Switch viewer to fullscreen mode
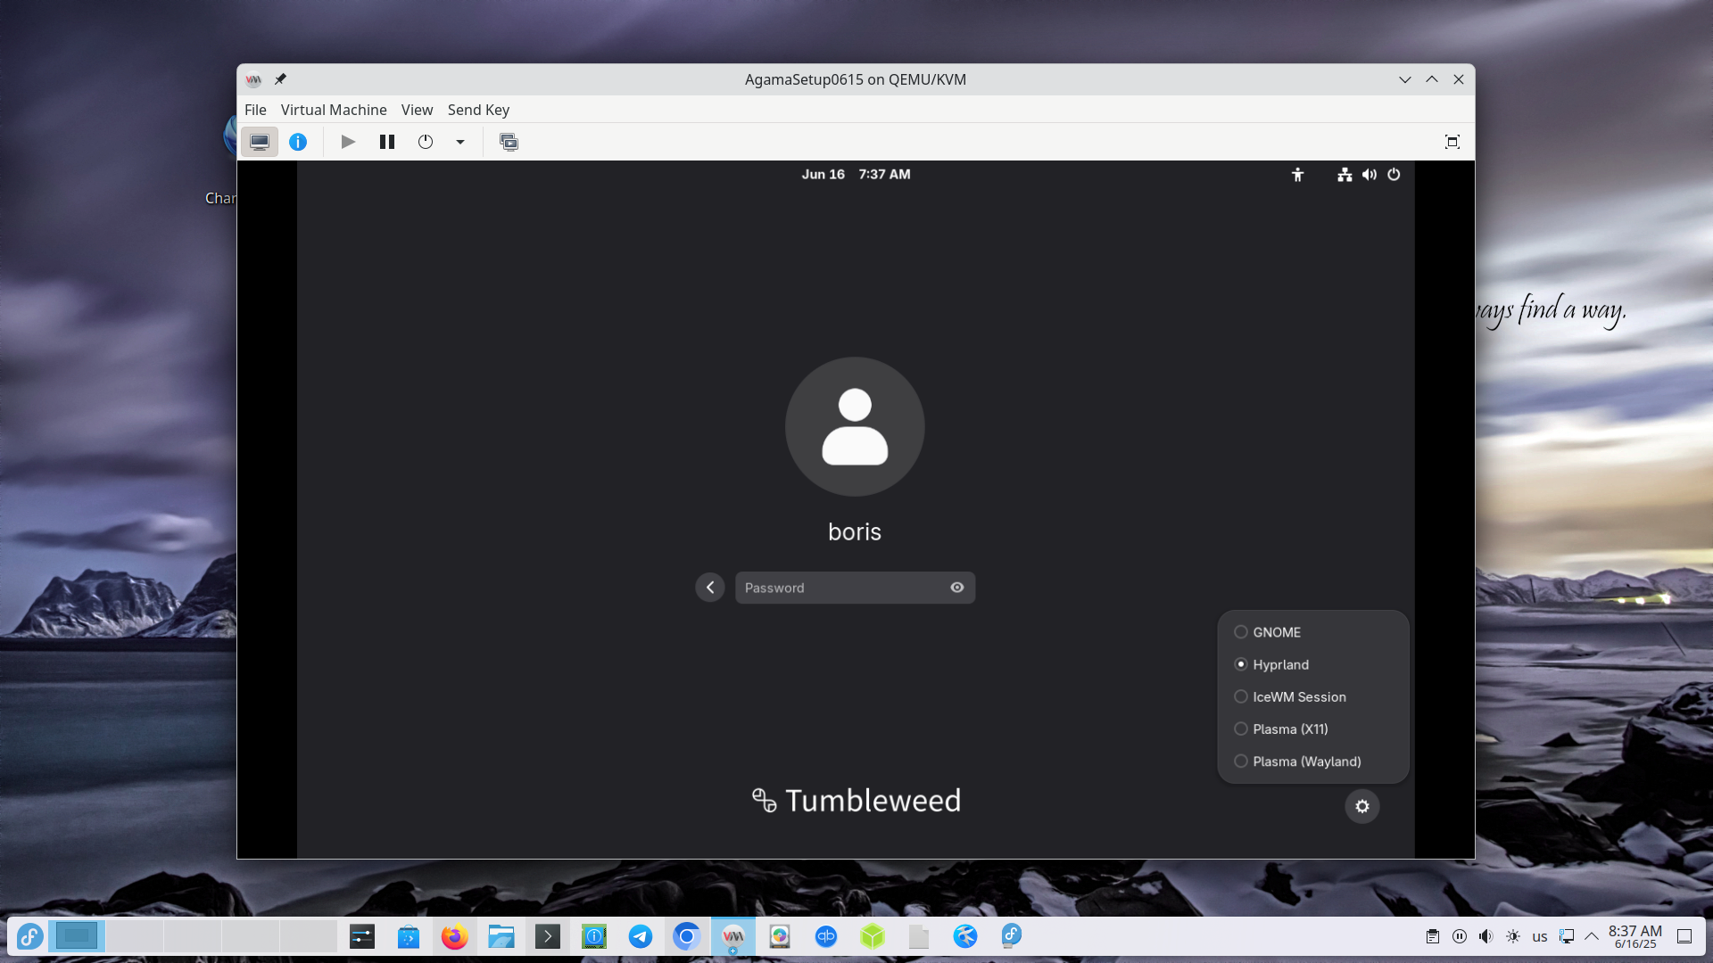Image resolution: width=1713 pixels, height=963 pixels. coord(1452,142)
